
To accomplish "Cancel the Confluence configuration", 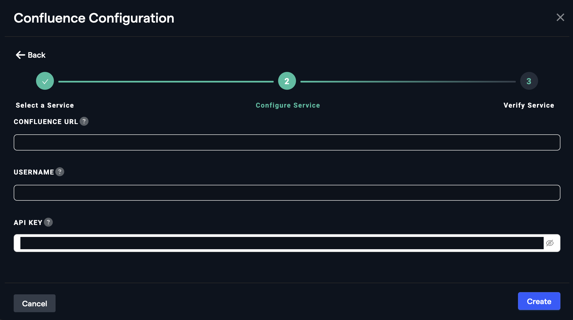I will (34, 303).
